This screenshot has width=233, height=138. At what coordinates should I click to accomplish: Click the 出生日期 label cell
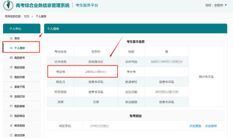tap(131, 92)
